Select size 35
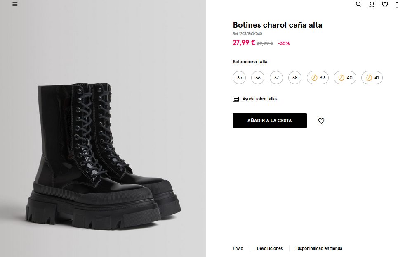This screenshot has width=398, height=257. [239, 78]
